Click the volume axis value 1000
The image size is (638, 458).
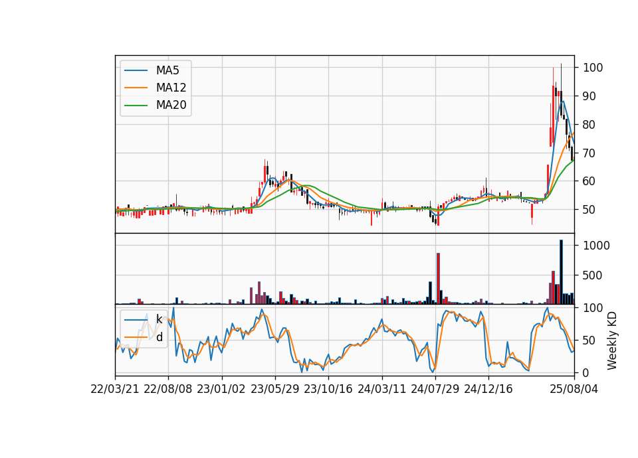tap(597, 246)
